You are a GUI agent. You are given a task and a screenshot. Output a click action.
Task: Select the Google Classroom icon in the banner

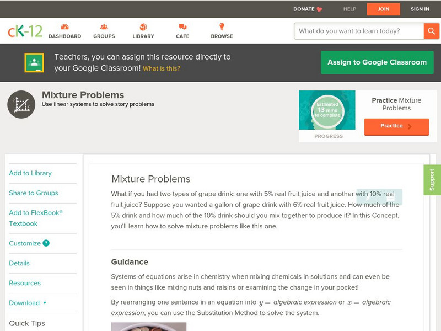tap(34, 62)
